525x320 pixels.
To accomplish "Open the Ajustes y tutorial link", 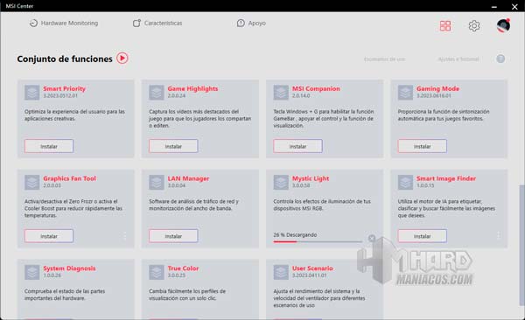I will click(x=458, y=59).
